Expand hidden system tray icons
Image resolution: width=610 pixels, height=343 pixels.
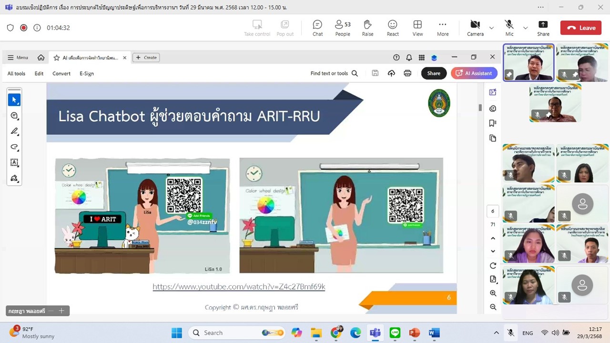[x=496, y=333]
